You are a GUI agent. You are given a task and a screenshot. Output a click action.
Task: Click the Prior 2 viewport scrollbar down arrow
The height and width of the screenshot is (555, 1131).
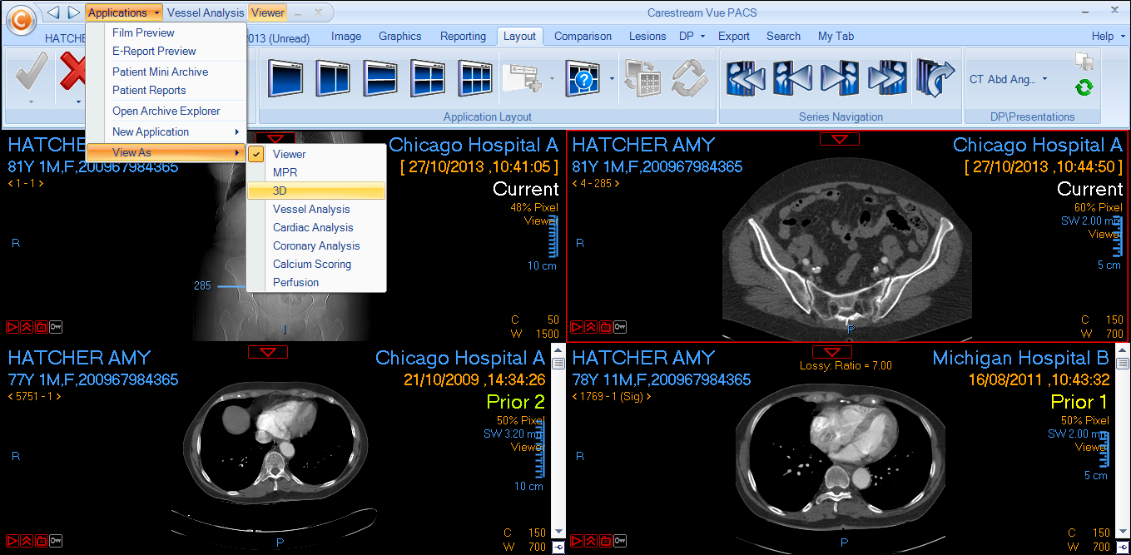click(558, 533)
